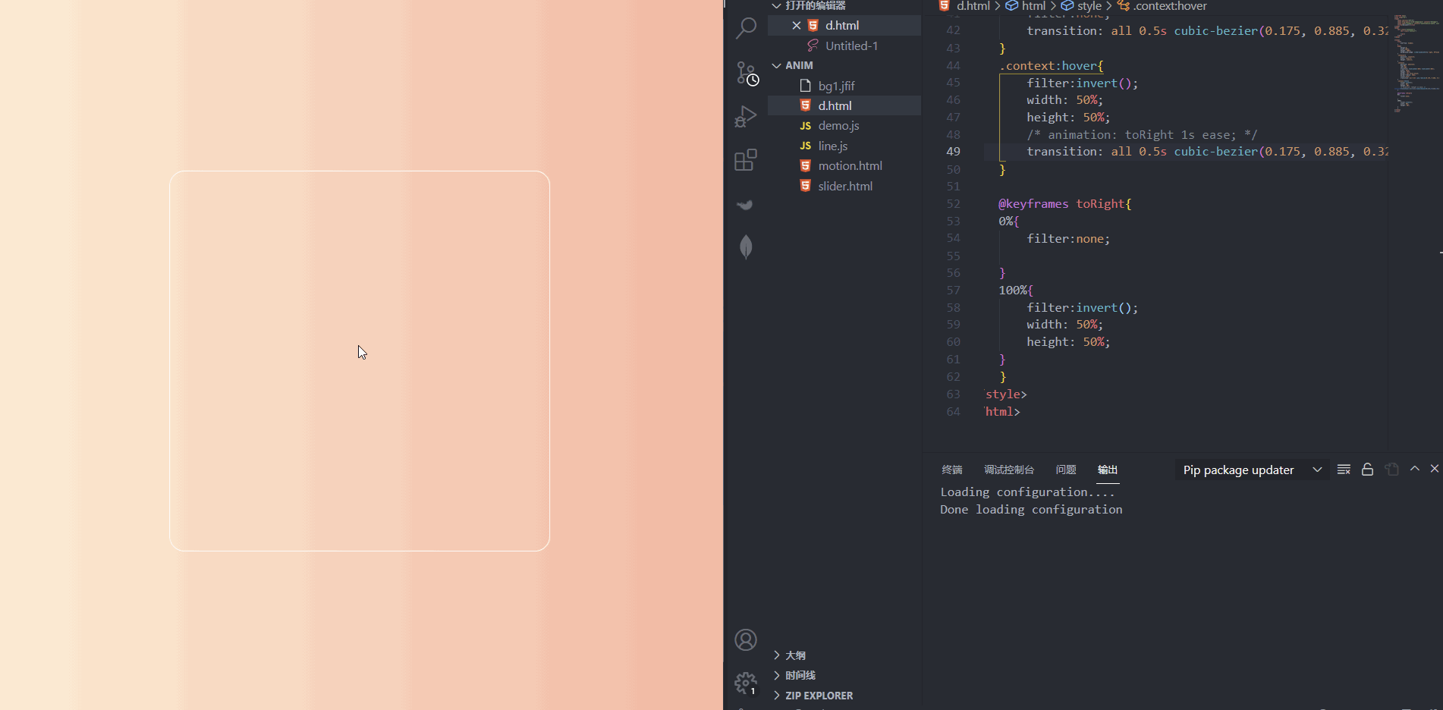This screenshot has width=1443, height=710.
Task: Place cursor on commented 'animation: toRight 1s ease' line
Action: click(x=1142, y=134)
